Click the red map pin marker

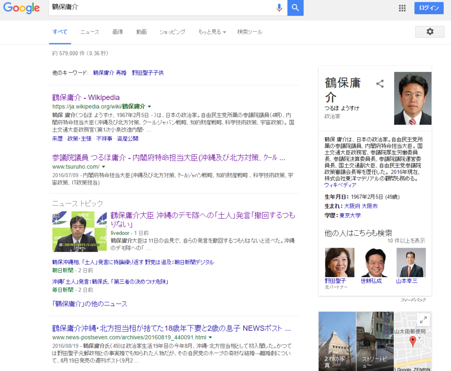412,341
